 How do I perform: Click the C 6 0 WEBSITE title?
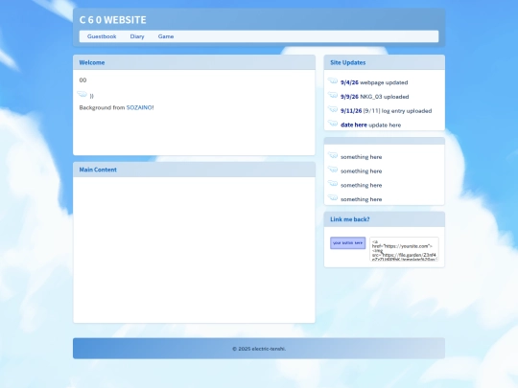pyautogui.click(x=112, y=20)
